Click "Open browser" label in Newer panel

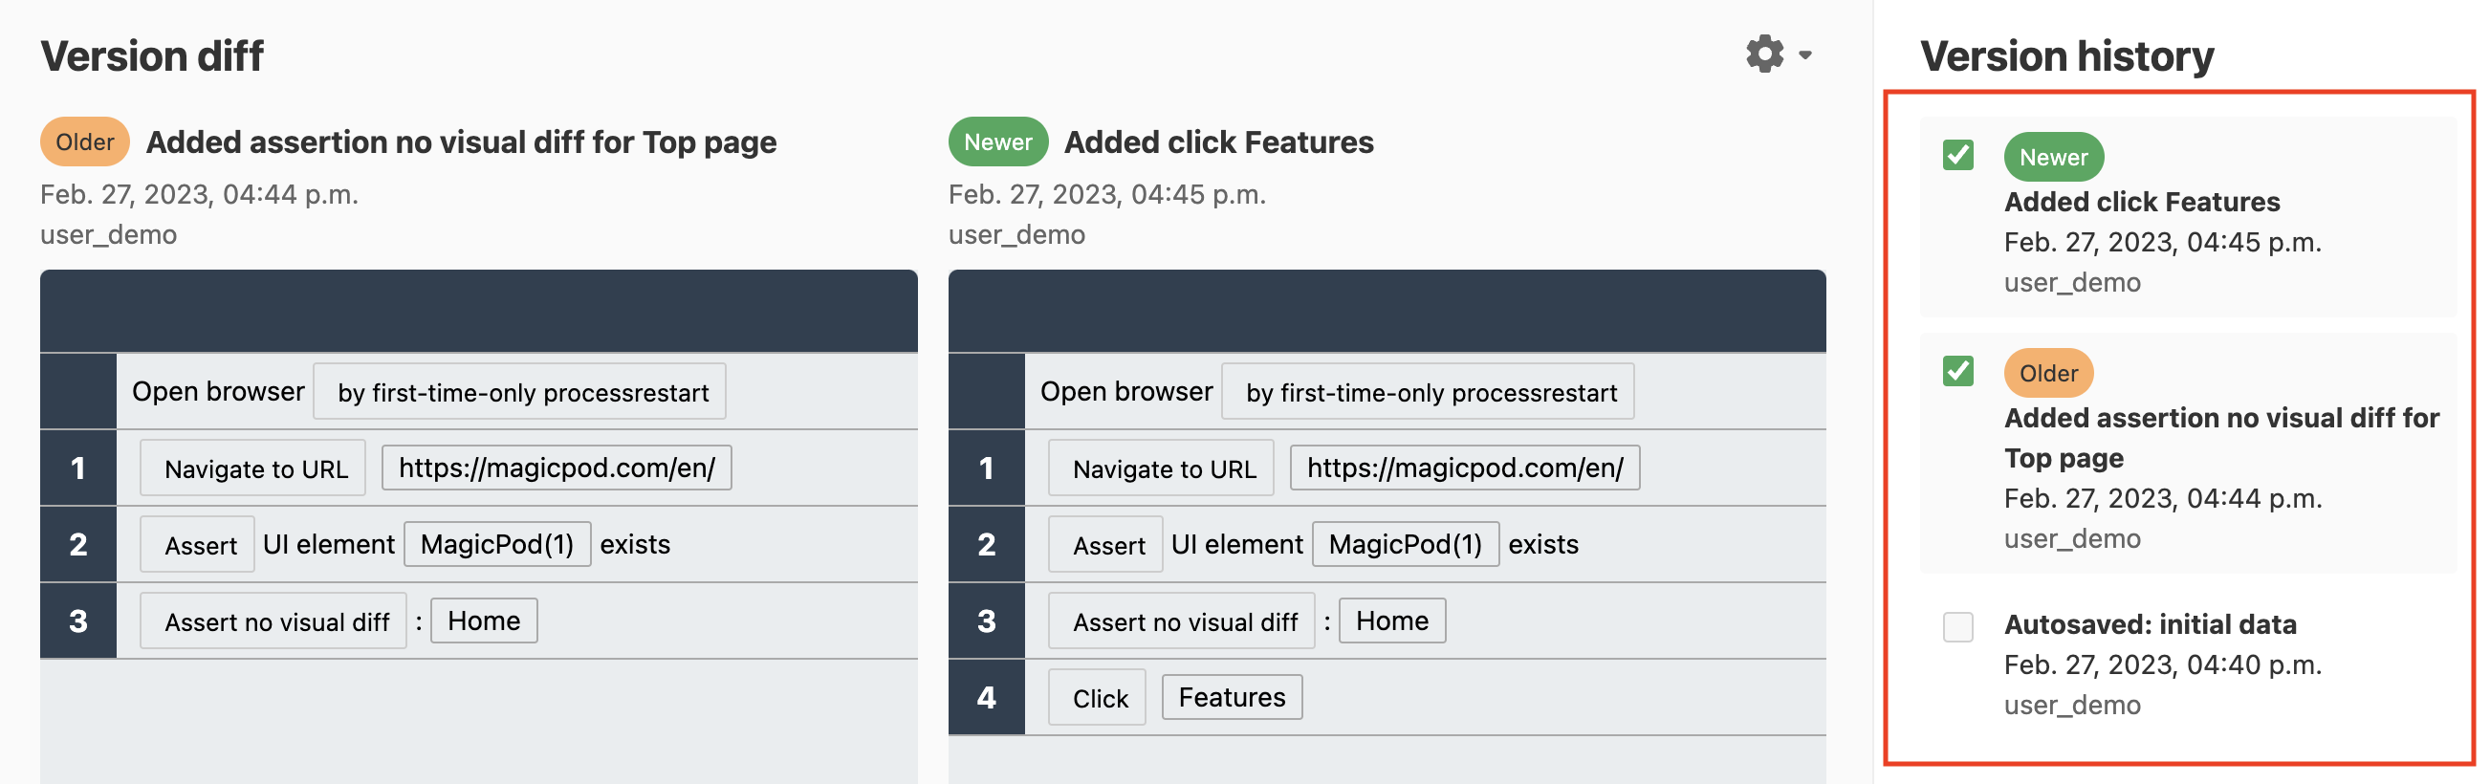tap(1126, 391)
